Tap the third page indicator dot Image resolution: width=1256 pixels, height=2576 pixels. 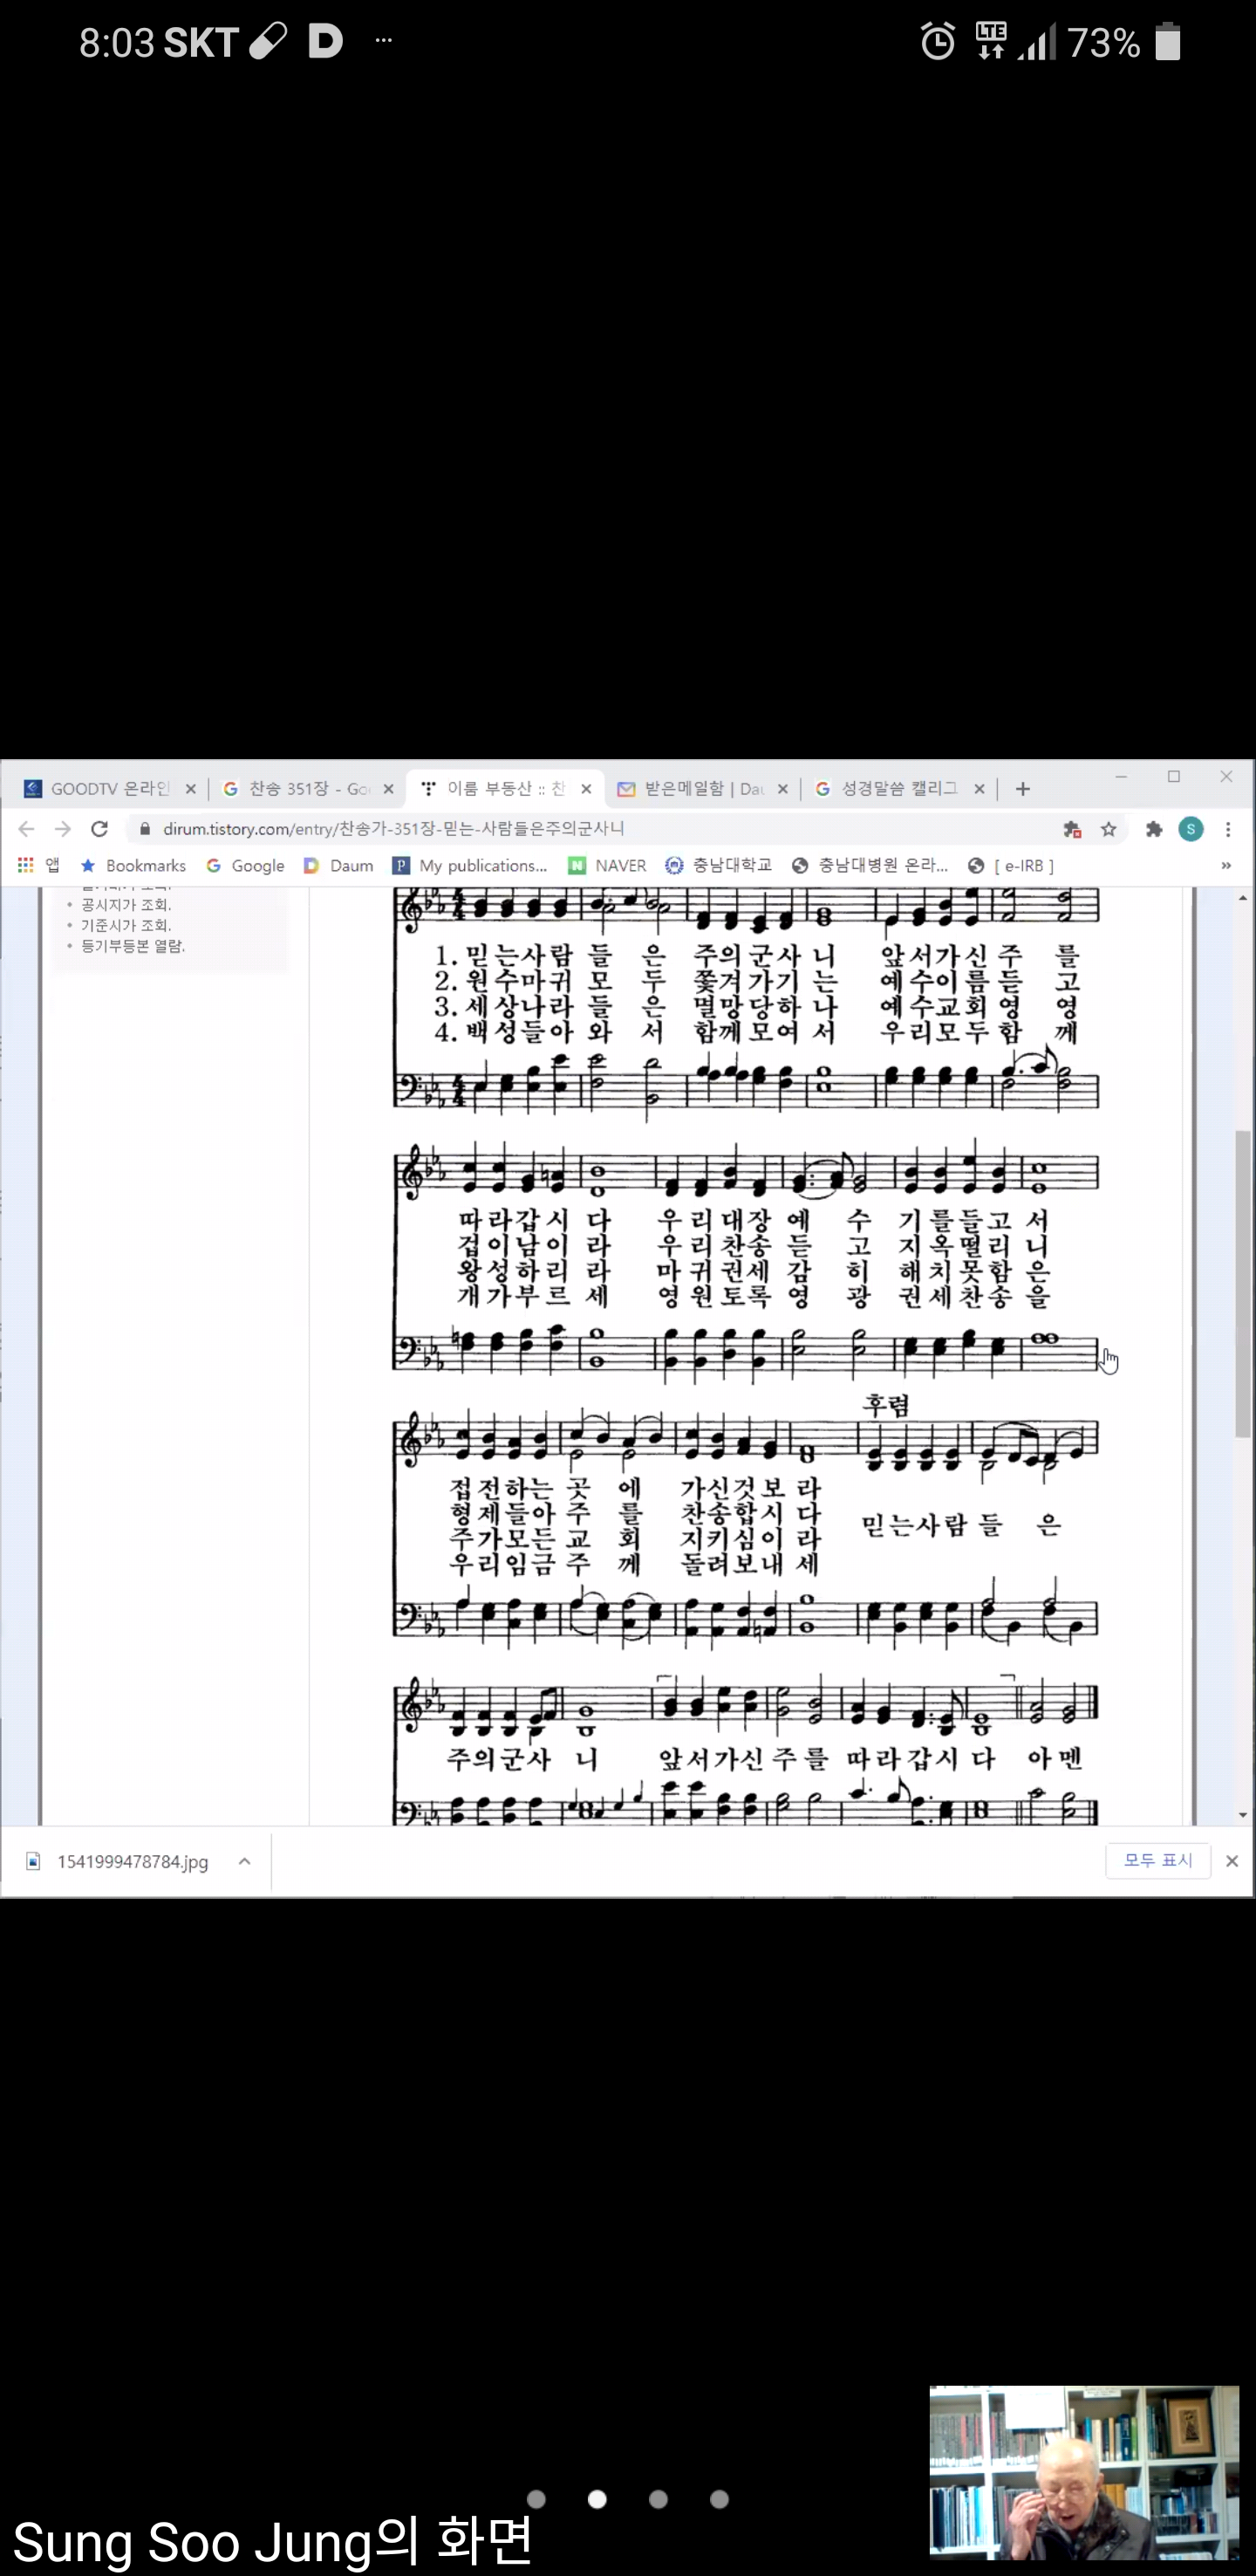coord(659,2499)
